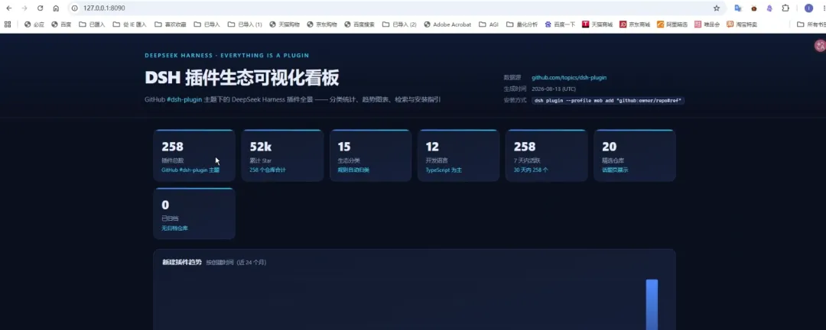
Task: Select the 258 插件总数 stat card
Action: pyautogui.click(x=193, y=155)
